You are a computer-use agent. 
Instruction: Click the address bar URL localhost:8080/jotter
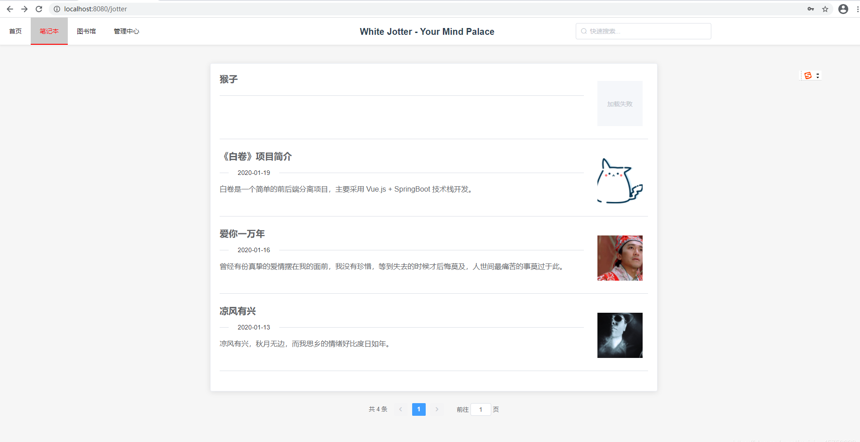pyautogui.click(x=95, y=9)
